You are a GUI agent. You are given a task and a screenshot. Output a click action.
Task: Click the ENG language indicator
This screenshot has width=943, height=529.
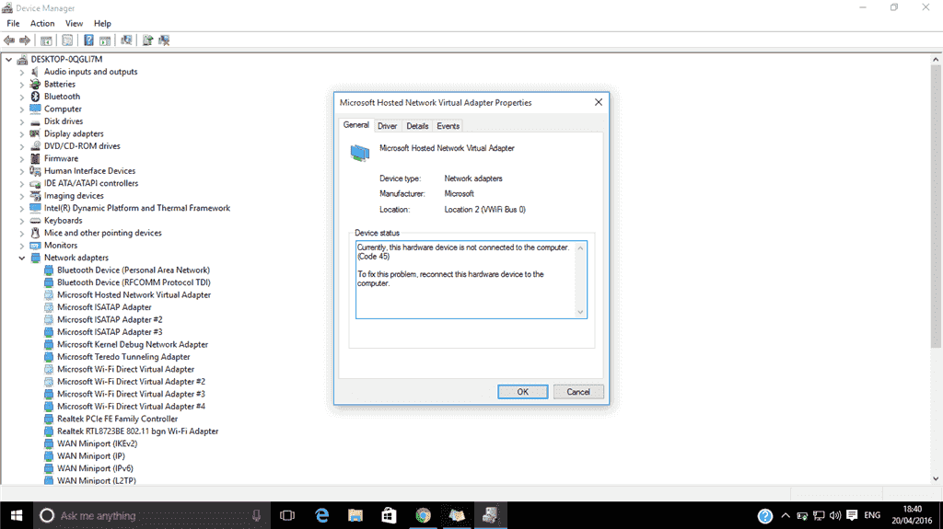pyautogui.click(x=872, y=515)
